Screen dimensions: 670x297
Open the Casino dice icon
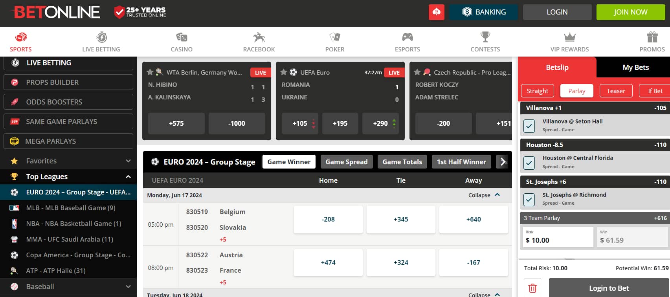(x=182, y=37)
